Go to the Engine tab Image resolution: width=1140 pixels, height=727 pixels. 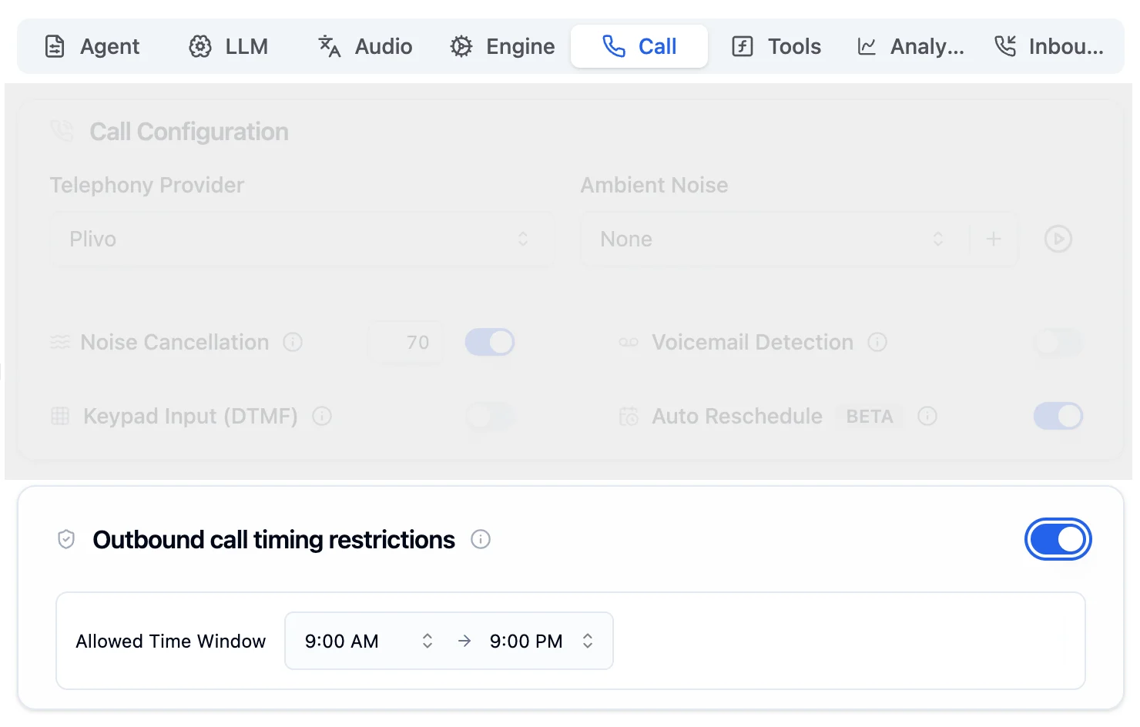click(x=502, y=46)
